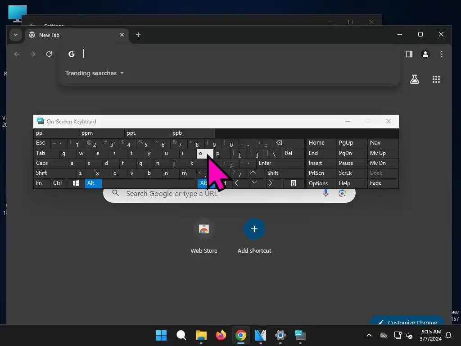Screen dimensions: 461x346
Task: Toggle ScrLk key
Action: (x=352, y=173)
